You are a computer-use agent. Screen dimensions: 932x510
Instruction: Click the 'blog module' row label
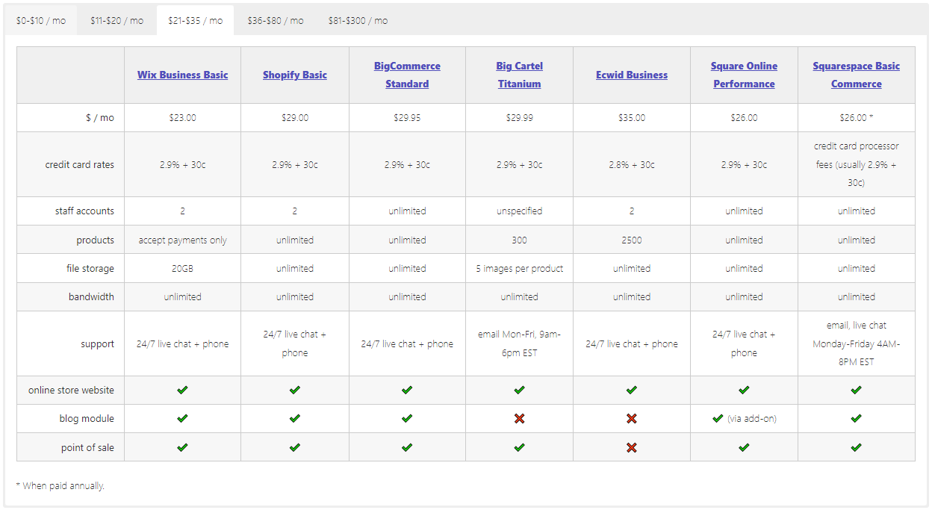click(87, 419)
